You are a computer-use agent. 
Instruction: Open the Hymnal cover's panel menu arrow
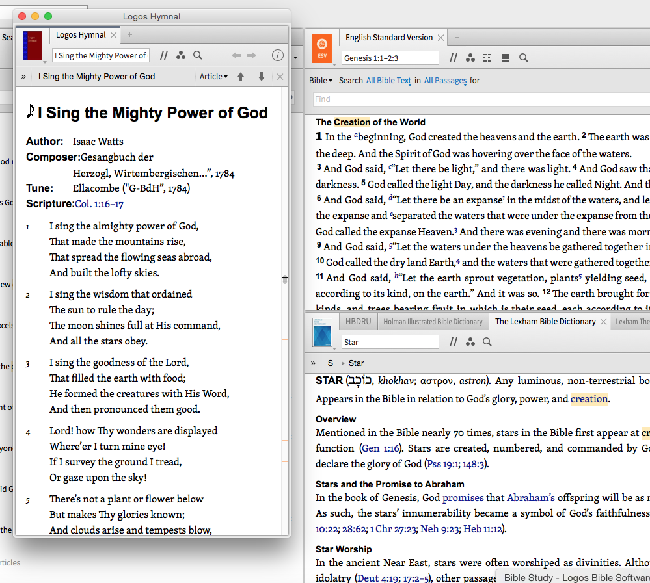click(x=44, y=62)
